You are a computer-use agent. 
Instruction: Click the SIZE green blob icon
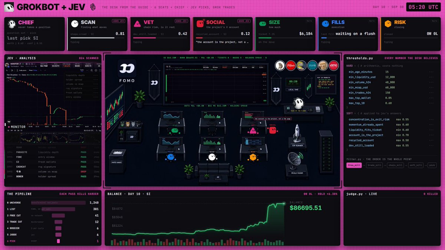click(x=263, y=24)
